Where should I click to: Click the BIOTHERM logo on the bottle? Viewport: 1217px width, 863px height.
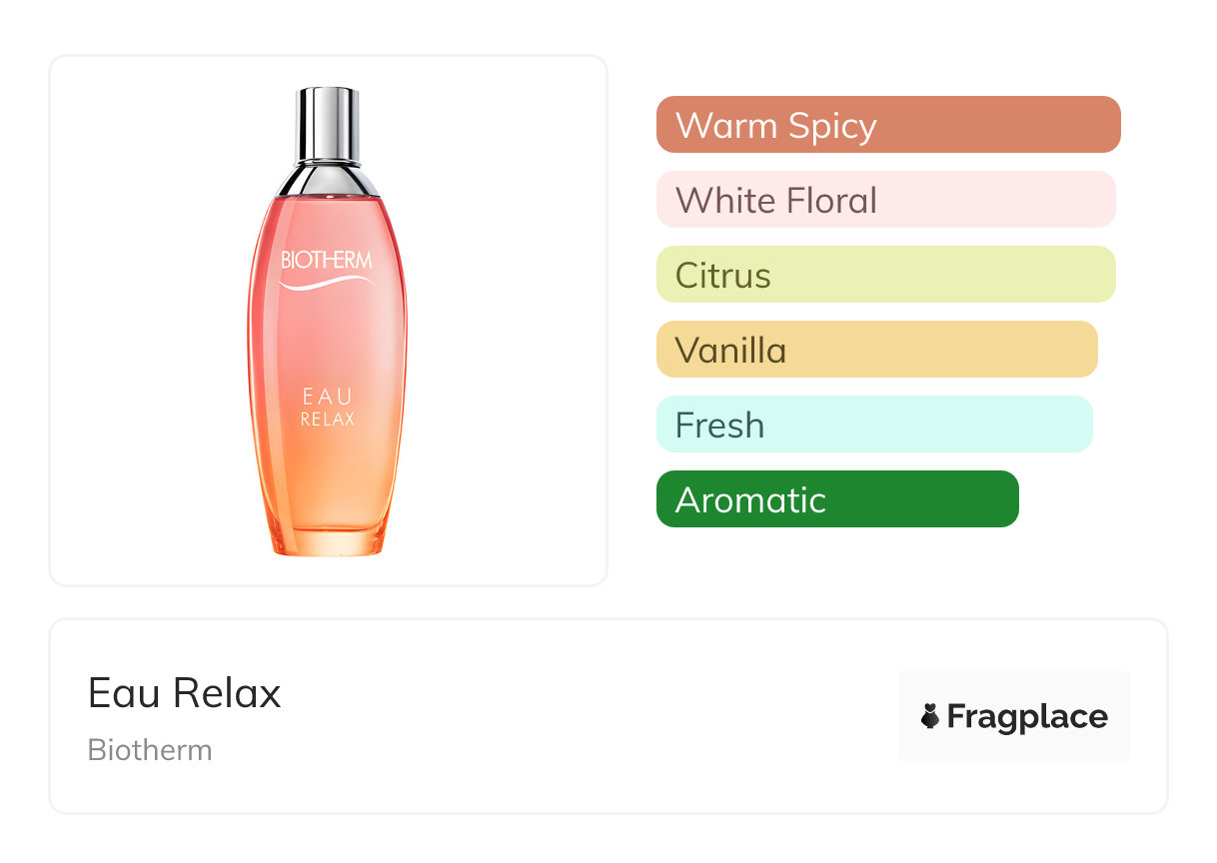(327, 260)
